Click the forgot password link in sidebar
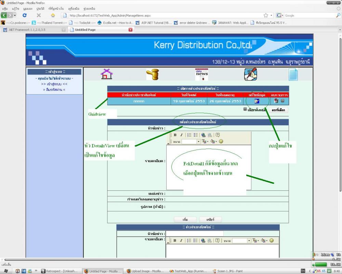 [54, 90]
